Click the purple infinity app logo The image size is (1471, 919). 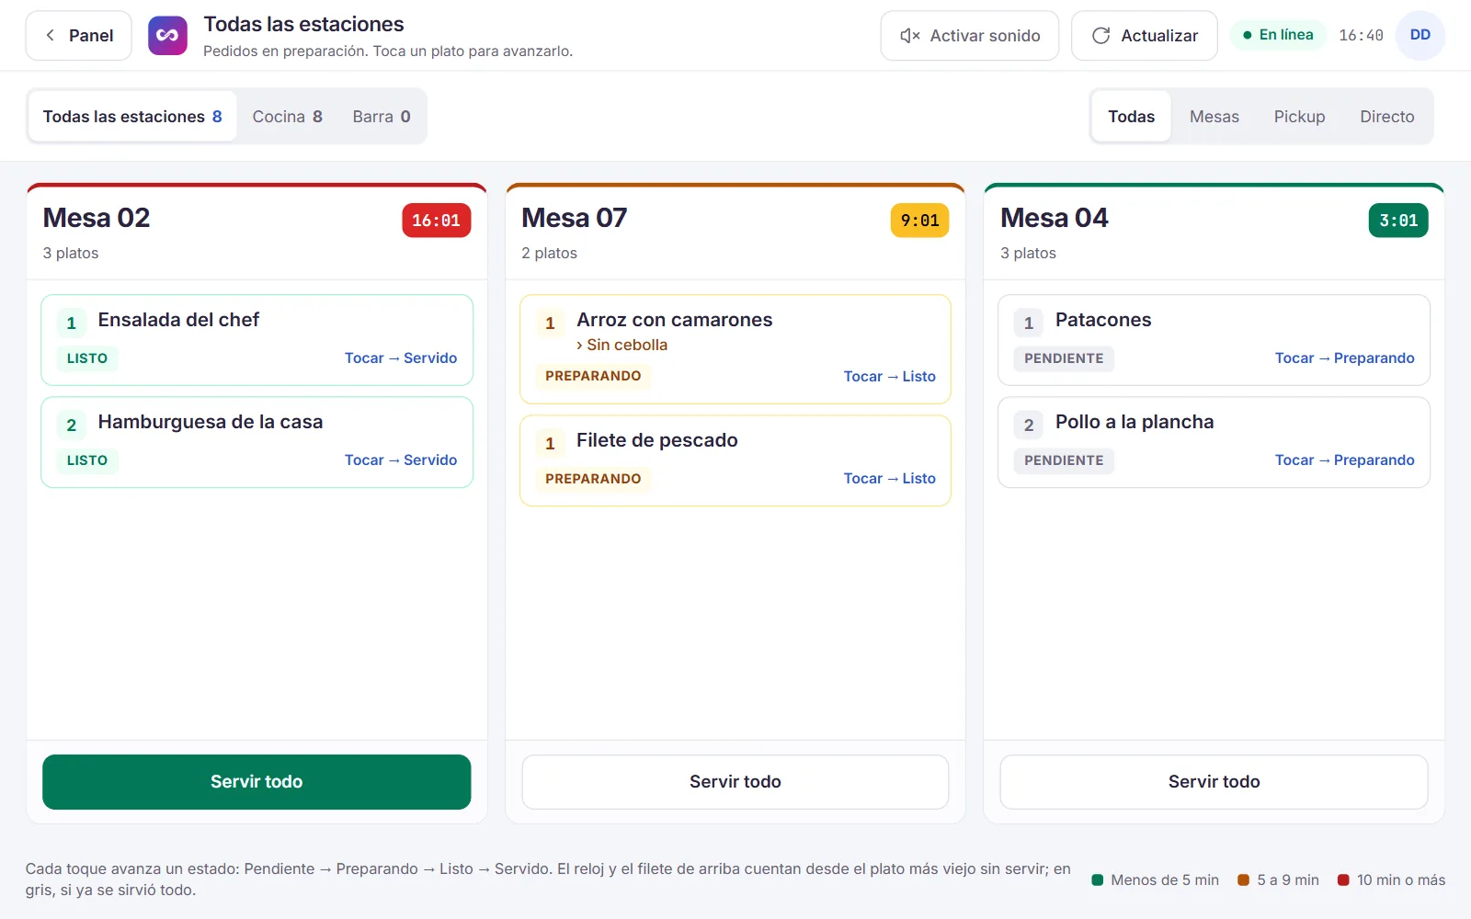tap(167, 36)
